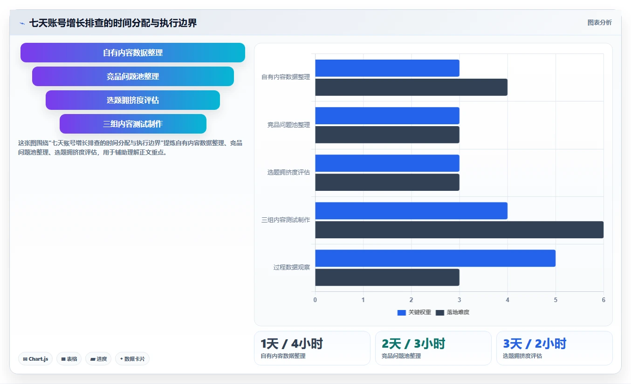Screen dimensions: 631x384
Task: Click the 自有内容数据整理 y-axis label
Action: [286, 77]
